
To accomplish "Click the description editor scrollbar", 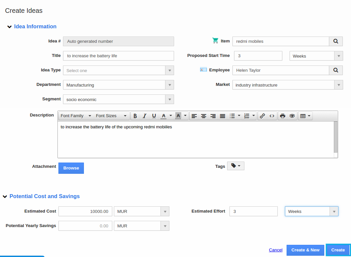I will point(335,137).
